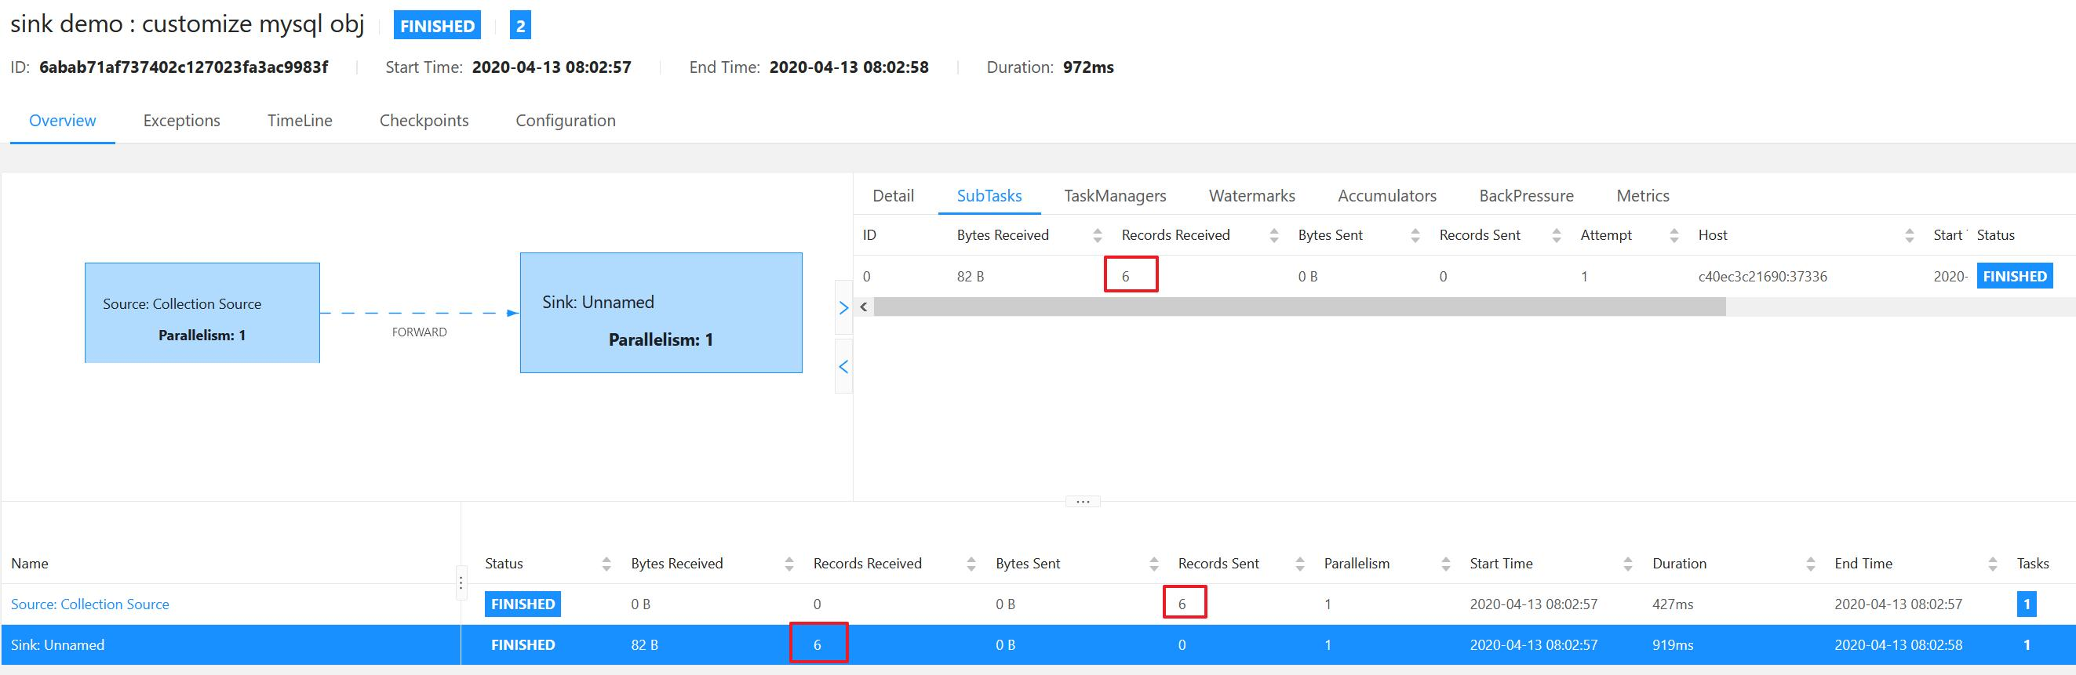Click the Source: Collection Source graph node
The width and height of the screenshot is (2076, 675).
[x=202, y=313]
